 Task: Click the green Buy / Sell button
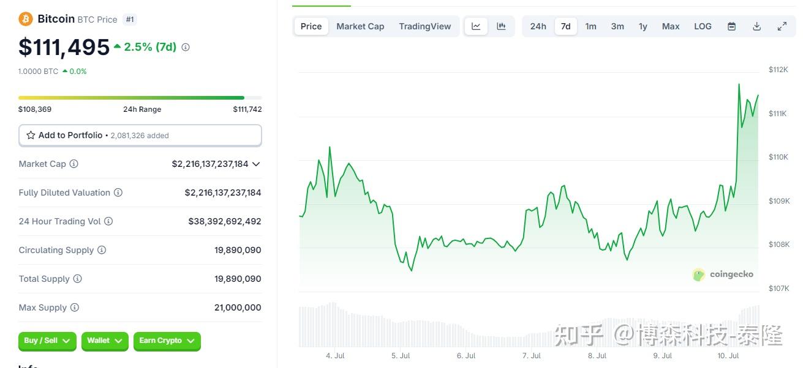pyautogui.click(x=47, y=341)
